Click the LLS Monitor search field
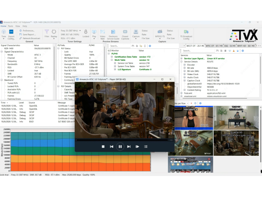 [120, 46]
